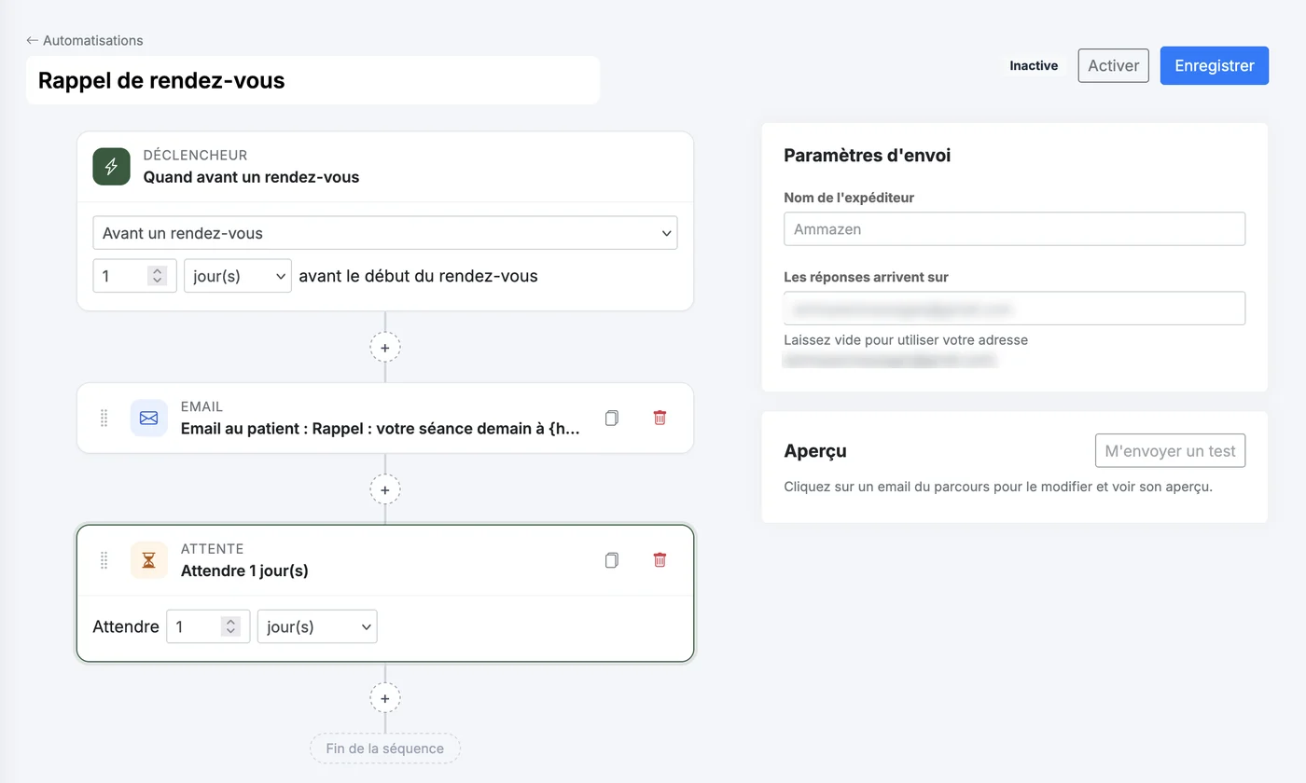
Task: Add a step between Email and Attente
Action: [385, 488]
